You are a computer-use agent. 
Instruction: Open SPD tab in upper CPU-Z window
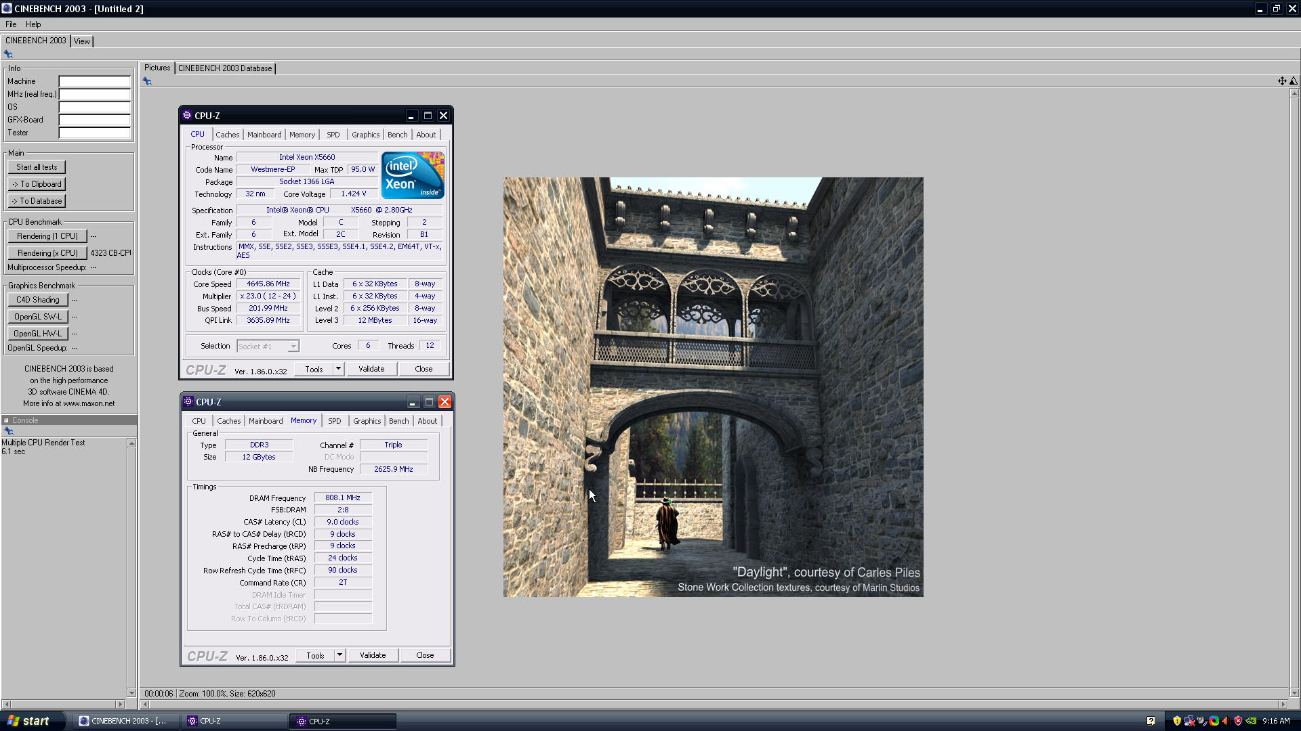pyautogui.click(x=333, y=135)
